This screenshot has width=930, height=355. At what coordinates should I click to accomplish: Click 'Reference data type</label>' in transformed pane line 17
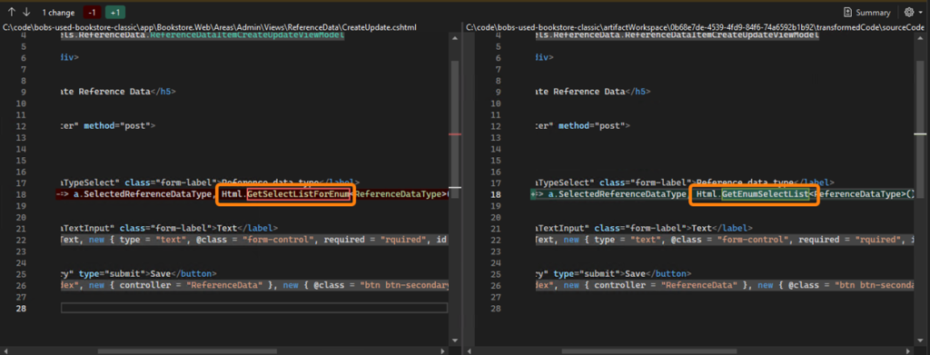(x=765, y=183)
